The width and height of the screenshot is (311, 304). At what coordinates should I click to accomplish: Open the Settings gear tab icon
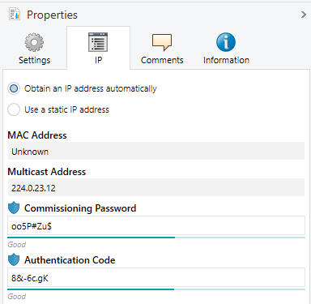34,42
